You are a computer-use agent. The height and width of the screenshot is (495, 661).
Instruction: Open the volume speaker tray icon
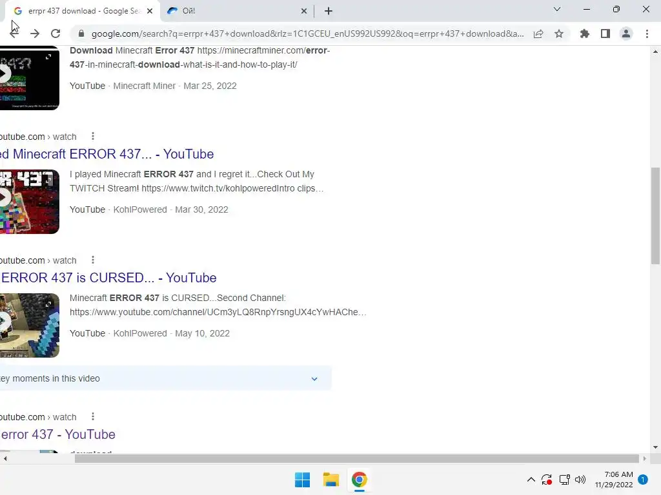click(580, 480)
